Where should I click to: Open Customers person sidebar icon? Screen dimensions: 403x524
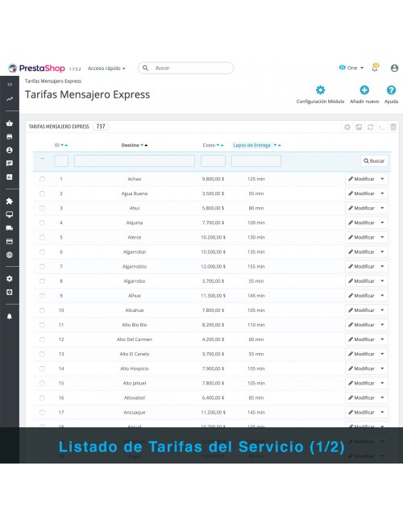pos(10,150)
